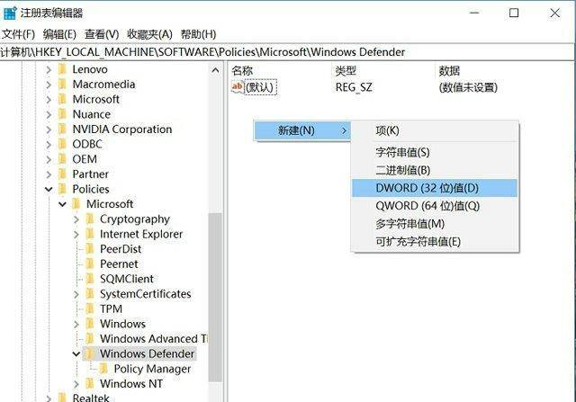Expand the SystemCertificates key
576x402 pixels.
click(x=76, y=294)
